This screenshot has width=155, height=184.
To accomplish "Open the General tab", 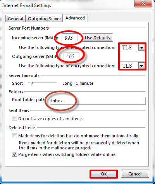I will point(15,19).
